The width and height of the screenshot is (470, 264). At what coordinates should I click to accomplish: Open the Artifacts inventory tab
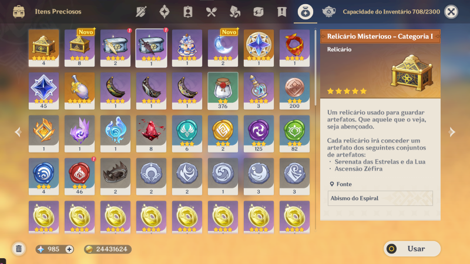[164, 12]
